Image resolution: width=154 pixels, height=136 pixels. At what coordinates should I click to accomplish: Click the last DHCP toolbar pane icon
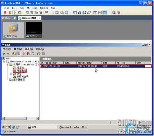coord(43,54)
